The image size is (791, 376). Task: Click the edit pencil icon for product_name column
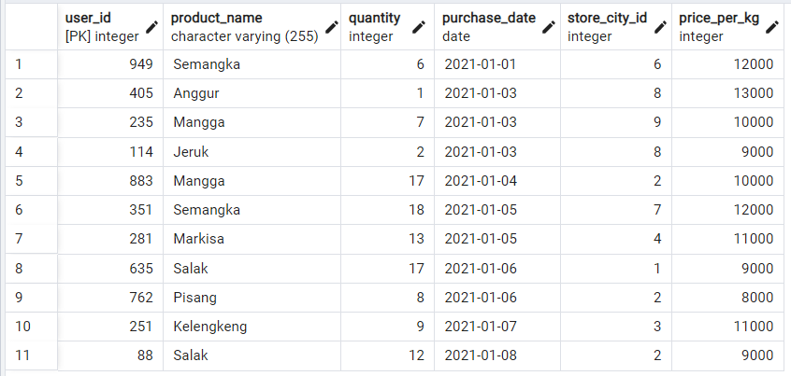pyautogui.click(x=331, y=27)
